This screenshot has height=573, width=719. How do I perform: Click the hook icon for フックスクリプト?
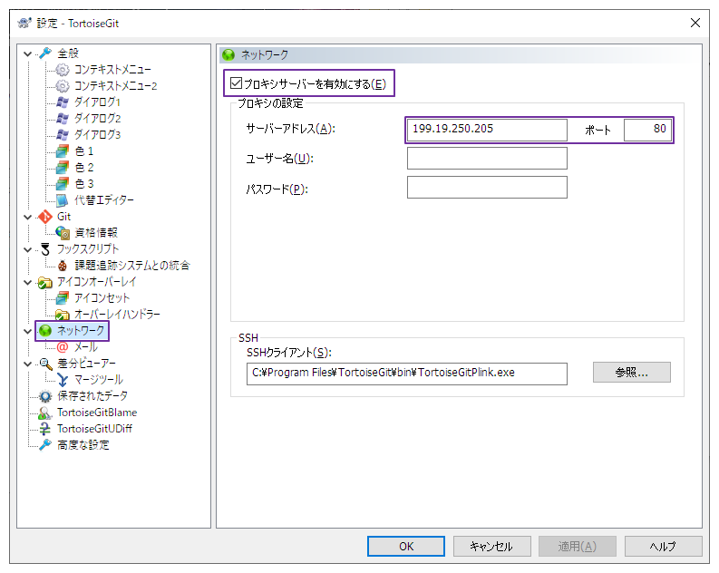(45, 249)
